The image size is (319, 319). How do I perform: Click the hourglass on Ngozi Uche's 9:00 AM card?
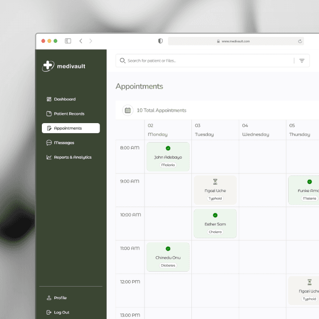click(215, 181)
